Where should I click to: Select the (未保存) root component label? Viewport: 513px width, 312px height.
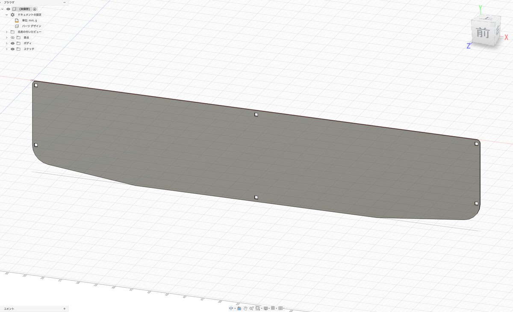(25, 9)
